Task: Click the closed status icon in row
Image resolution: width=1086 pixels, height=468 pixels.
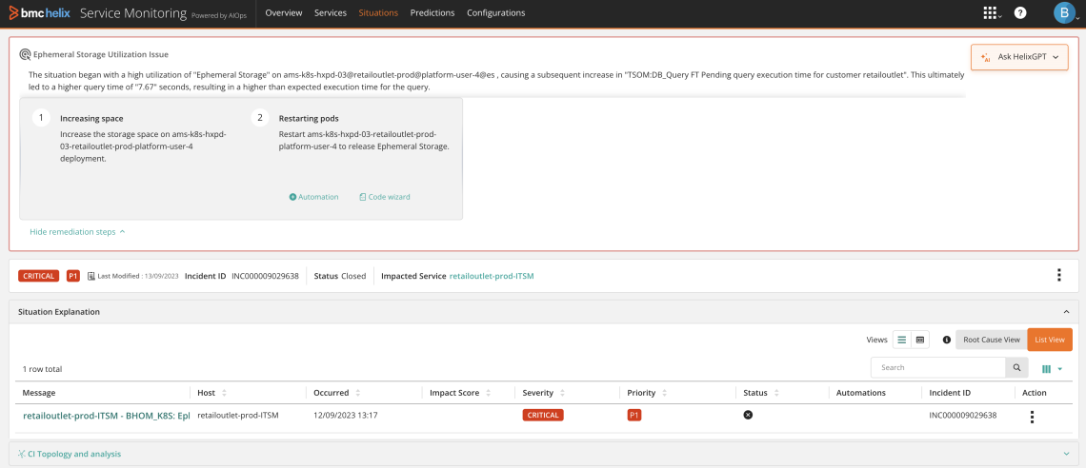Action: (x=748, y=416)
